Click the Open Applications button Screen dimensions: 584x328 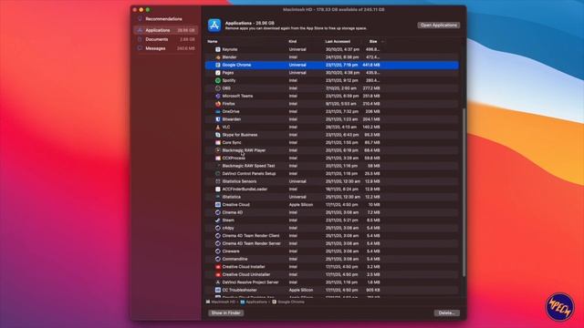pos(438,25)
